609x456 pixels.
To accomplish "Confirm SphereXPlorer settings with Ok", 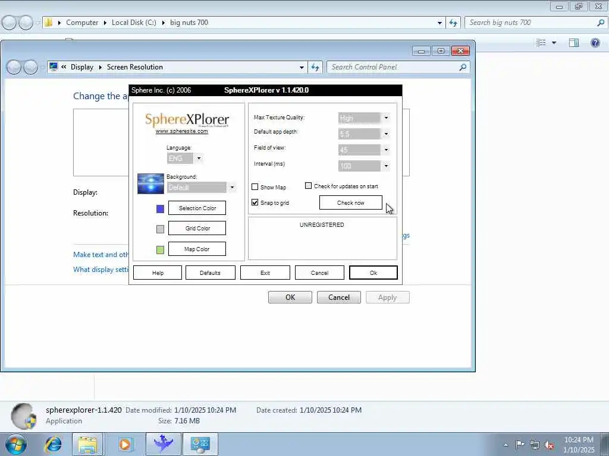I will [373, 273].
